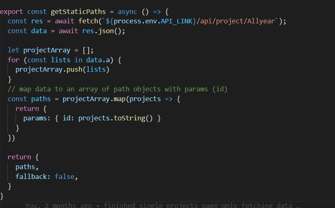Click the fetch call

tap(88, 21)
